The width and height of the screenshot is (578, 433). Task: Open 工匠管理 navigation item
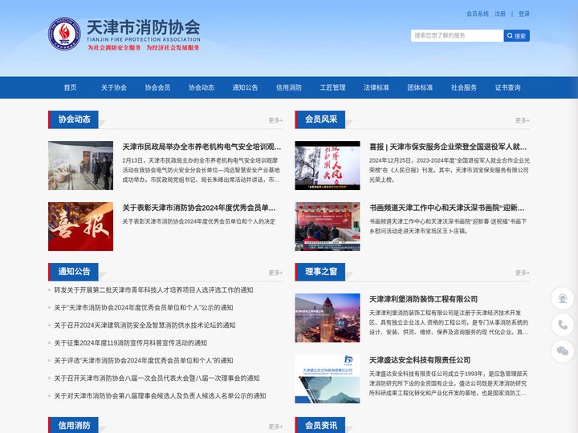[333, 87]
